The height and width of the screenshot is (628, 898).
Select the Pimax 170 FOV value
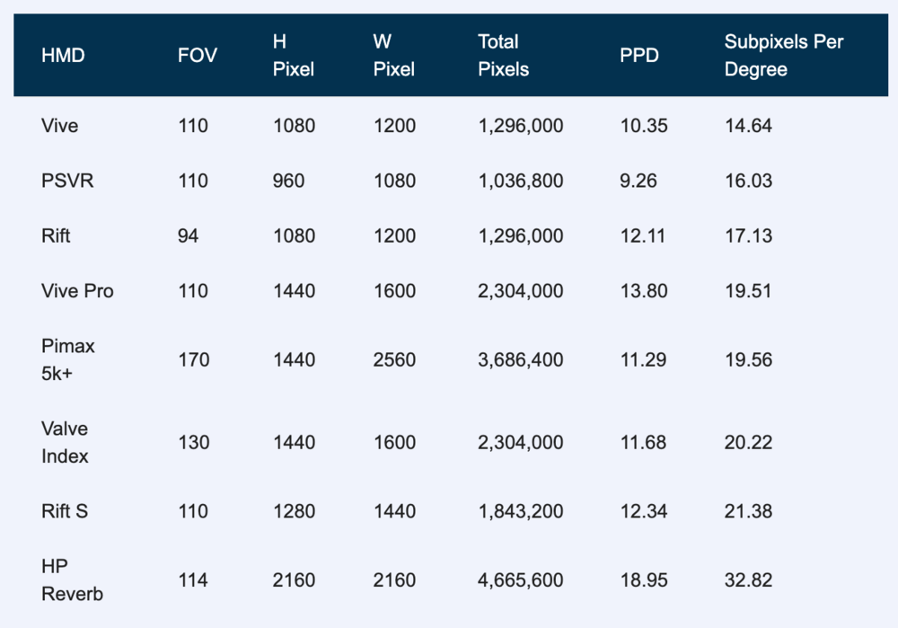click(194, 360)
